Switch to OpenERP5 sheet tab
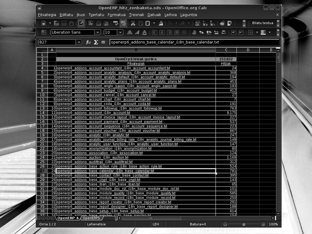The width and height of the screenshot is (312, 234). click(91, 218)
